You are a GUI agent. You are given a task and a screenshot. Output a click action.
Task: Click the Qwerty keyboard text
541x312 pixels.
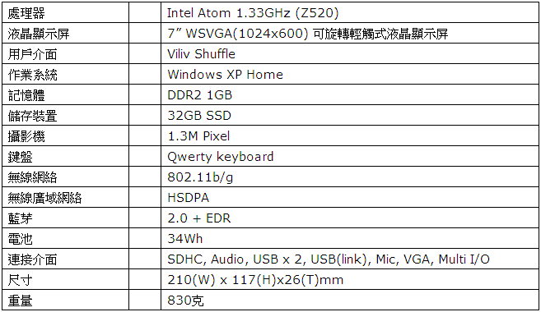(220, 157)
